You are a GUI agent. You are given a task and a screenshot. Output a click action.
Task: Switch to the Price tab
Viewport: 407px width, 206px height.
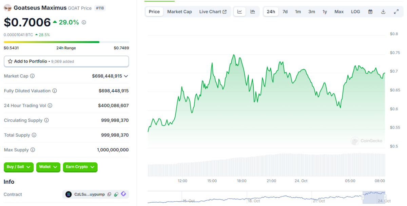pos(154,12)
